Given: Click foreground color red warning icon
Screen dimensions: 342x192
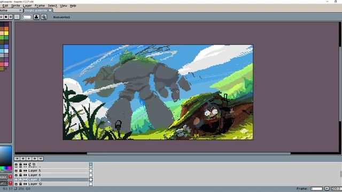Looking at the screenshot, I should coord(10,177).
